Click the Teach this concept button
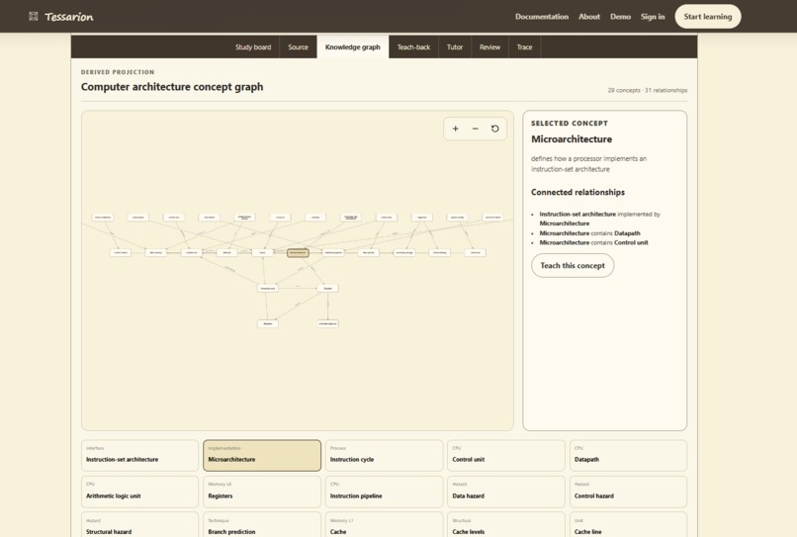This screenshot has width=797, height=537. pyautogui.click(x=573, y=265)
